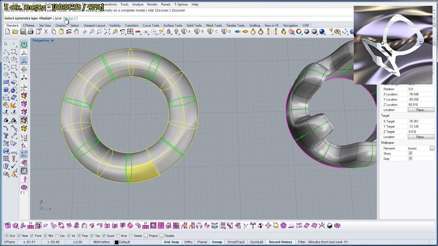Screen dimensions: 438x246
Task: Enable the Knot osnap checkbox
Action: 118,236
